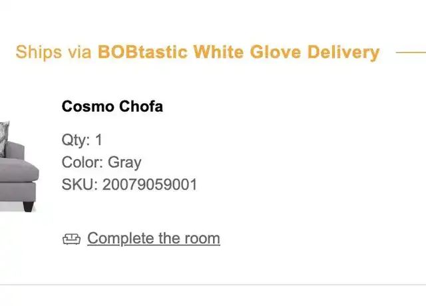This screenshot has width=426, height=306.
Task: Click the patterned pillow on the chofa image
Action: click(4, 138)
